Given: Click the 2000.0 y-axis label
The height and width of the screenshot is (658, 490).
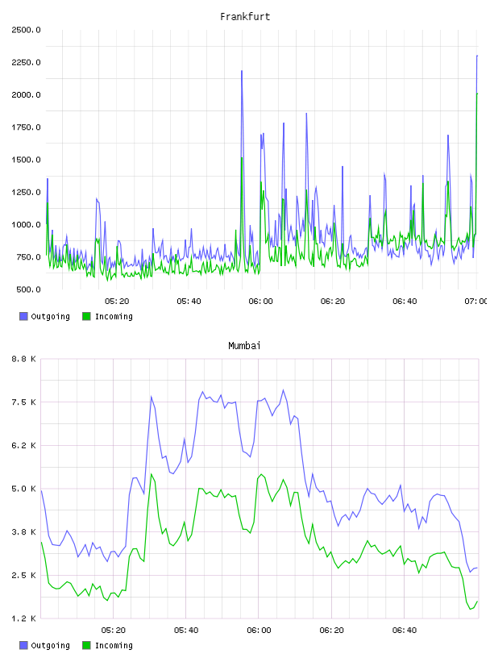Looking at the screenshot, I should point(27,95).
